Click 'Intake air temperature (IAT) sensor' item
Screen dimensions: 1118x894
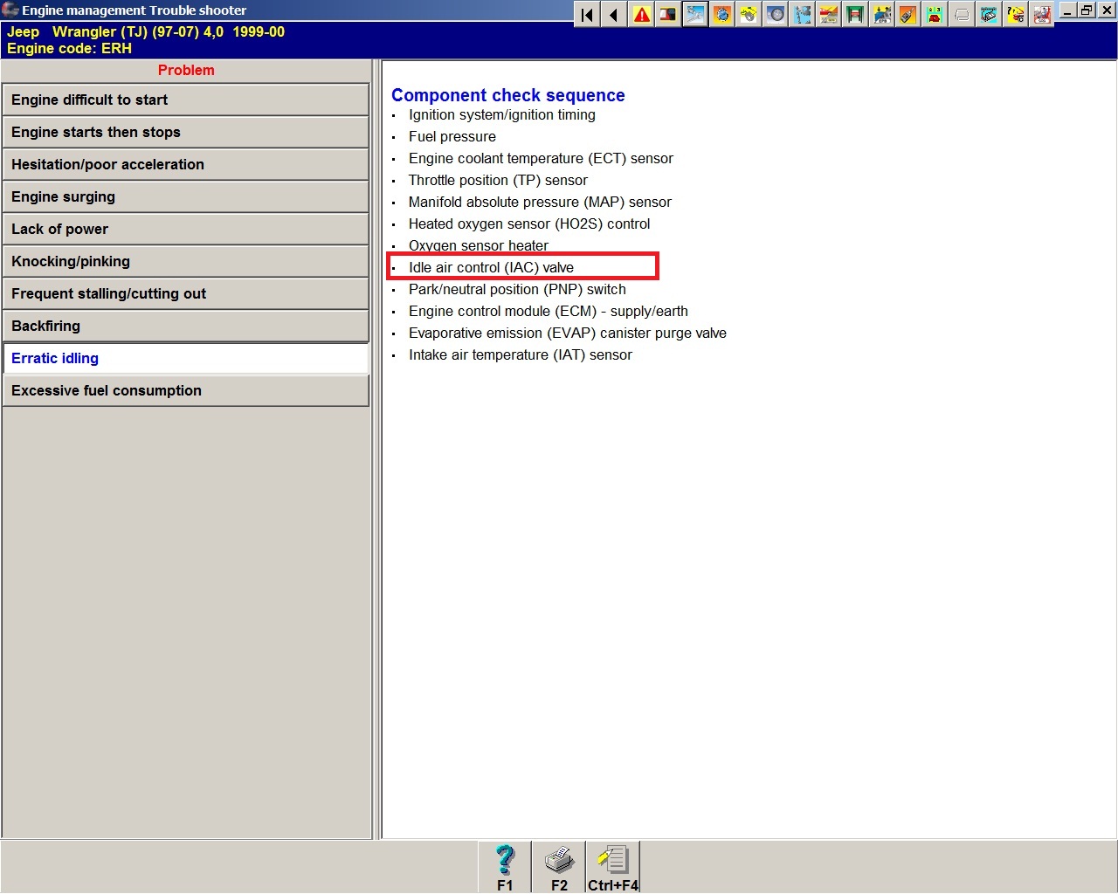point(520,355)
